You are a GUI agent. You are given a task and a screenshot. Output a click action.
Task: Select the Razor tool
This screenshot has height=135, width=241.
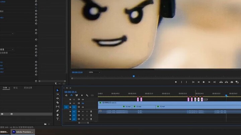coord(58,103)
